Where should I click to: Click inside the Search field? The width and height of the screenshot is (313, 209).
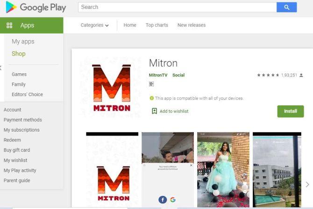pyautogui.click(x=177, y=7)
